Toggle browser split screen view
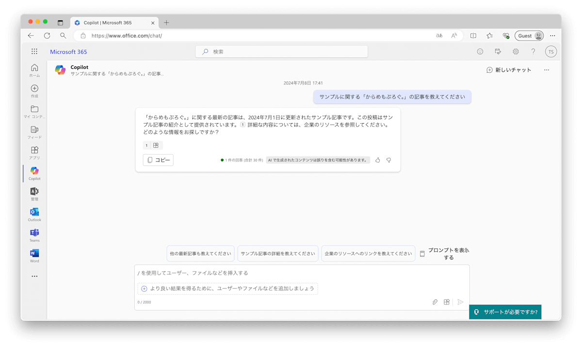Image resolution: width=582 pixels, height=348 pixels. [473, 36]
